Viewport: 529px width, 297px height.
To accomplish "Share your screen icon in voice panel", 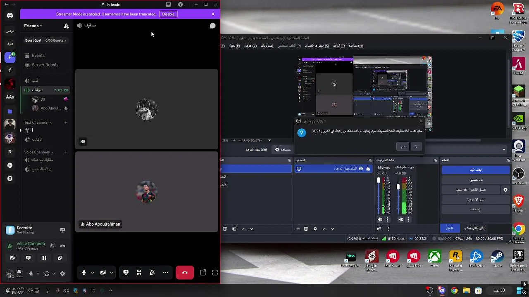I will coord(28,258).
